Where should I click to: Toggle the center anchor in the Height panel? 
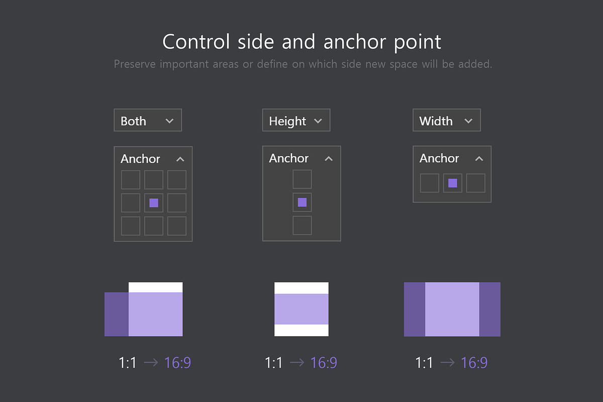tap(302, 202)
